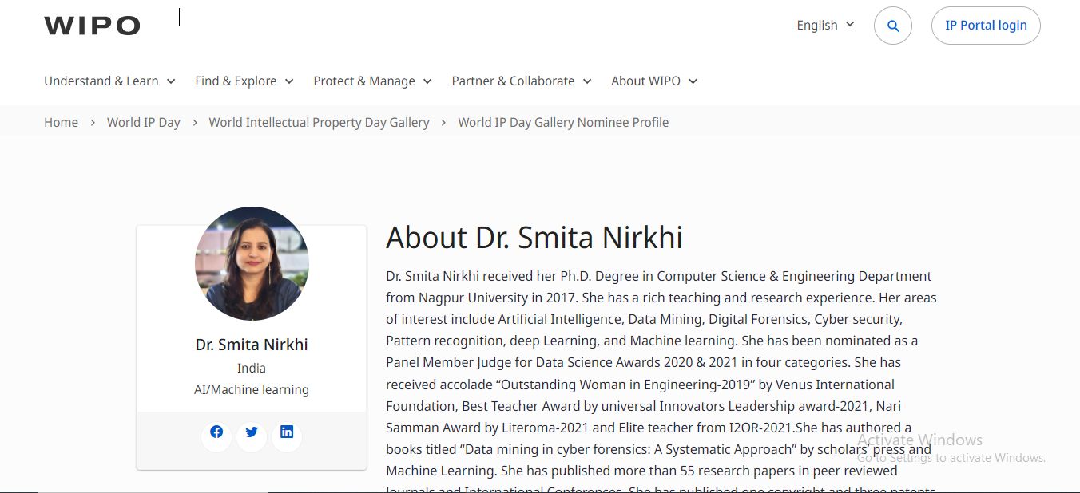Viewport: 1080px width, 493px height.
Task: Click the first breadcrumb chevron separator after Home
Action: coord(93,123)
